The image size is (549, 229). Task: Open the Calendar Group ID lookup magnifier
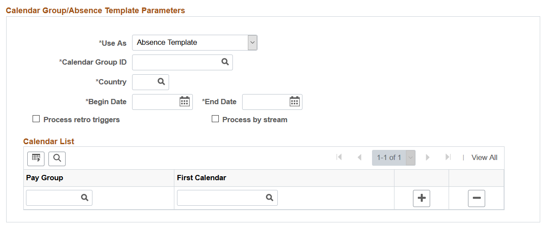pos(225,62)
